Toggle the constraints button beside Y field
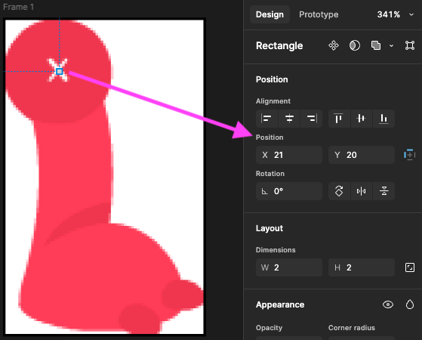The width and height of the screenshot is (422, 340). pyautogui.click(x=409, y=155)
